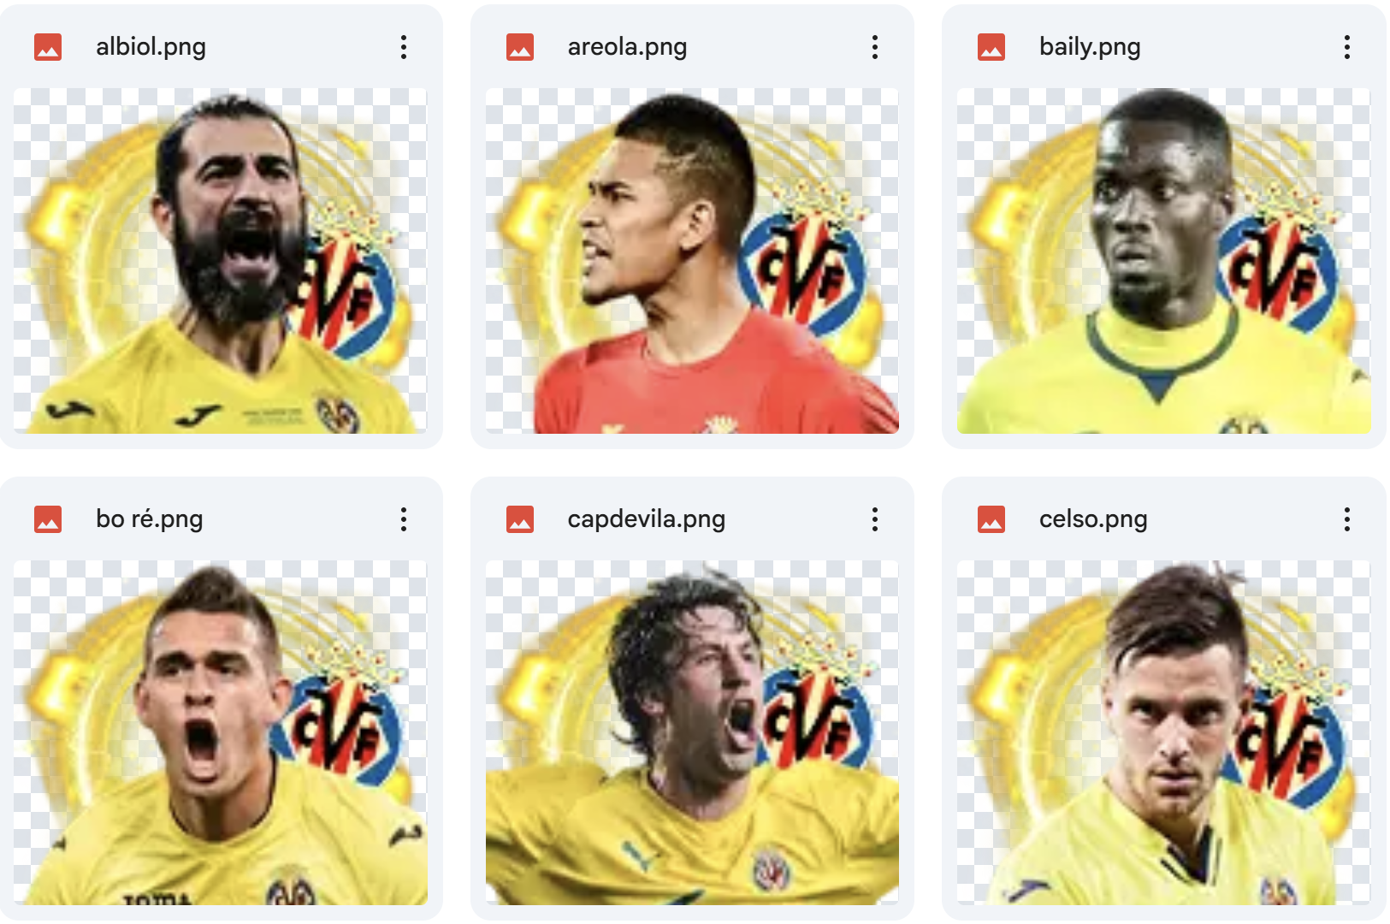
Task: Select the baily.png thumbnail preview
Action: (x=1164, y=261)
